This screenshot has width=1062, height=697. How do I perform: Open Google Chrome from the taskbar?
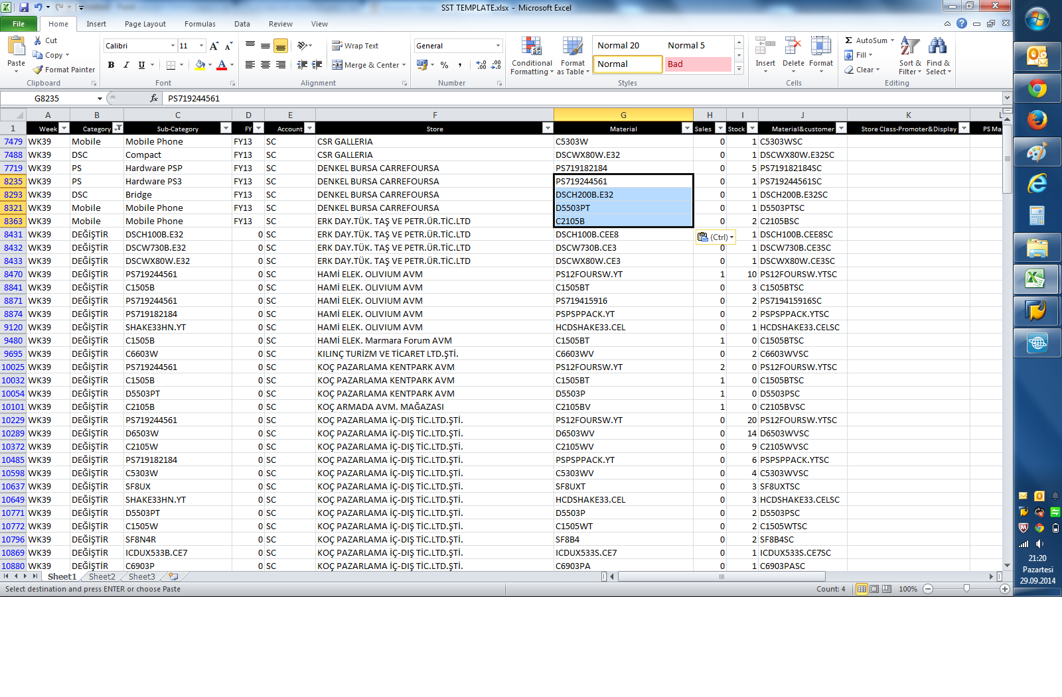pos(1037,88)
